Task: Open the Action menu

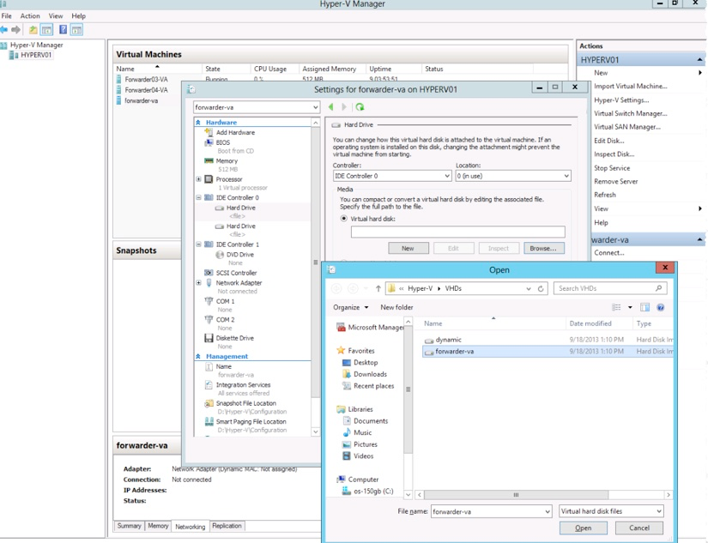Action: pyautogui.click(x=30, y=15)
